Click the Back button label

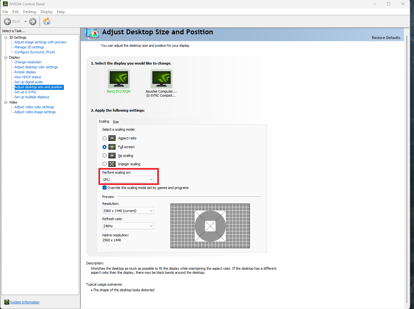tap(16, 22)
